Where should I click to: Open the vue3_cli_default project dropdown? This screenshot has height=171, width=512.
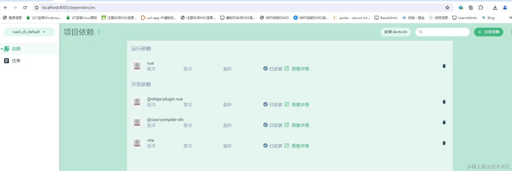click(29, 32)
